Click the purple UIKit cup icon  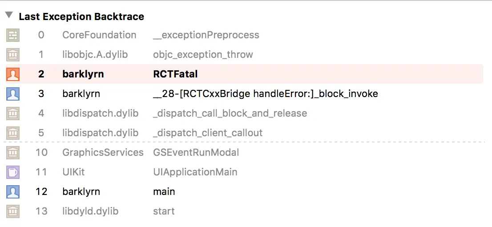coord(13,172)
